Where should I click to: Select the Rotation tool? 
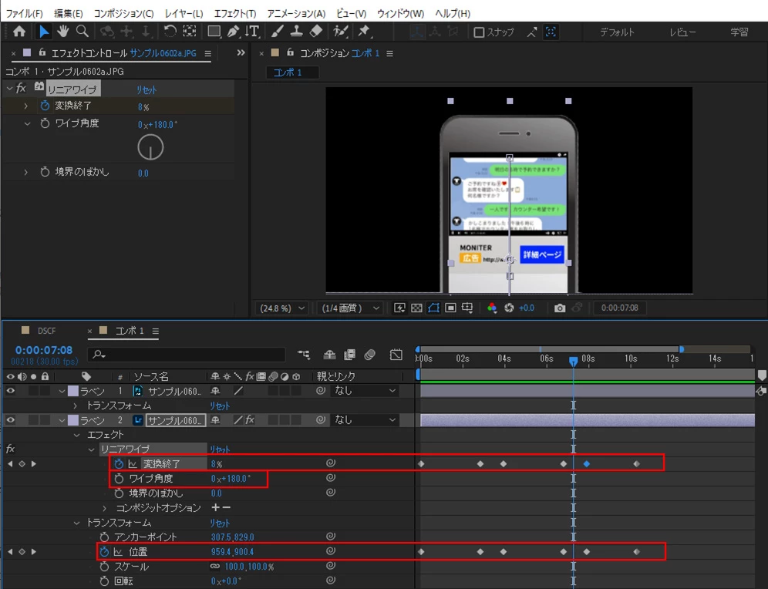pos(170,32)
